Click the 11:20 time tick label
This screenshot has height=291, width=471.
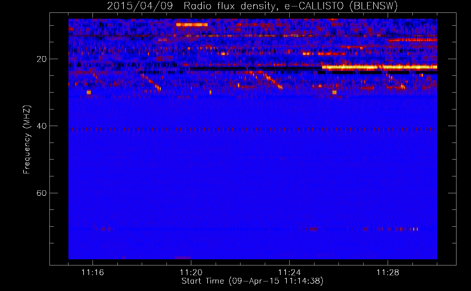click(x=191, y=272)
